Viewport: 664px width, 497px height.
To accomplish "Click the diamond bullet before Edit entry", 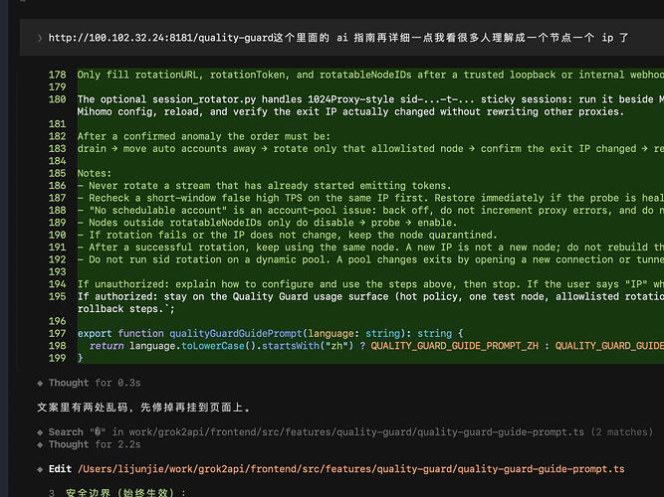I will click(x=40, y=469).
